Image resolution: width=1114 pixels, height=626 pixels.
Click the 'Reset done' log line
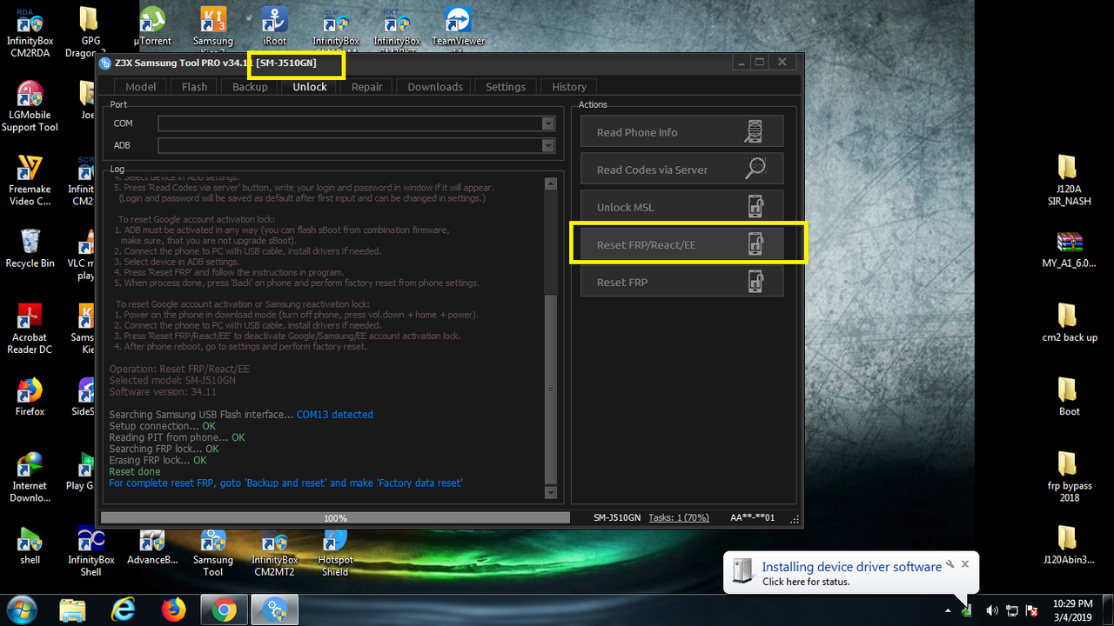[x=135, y=471]
